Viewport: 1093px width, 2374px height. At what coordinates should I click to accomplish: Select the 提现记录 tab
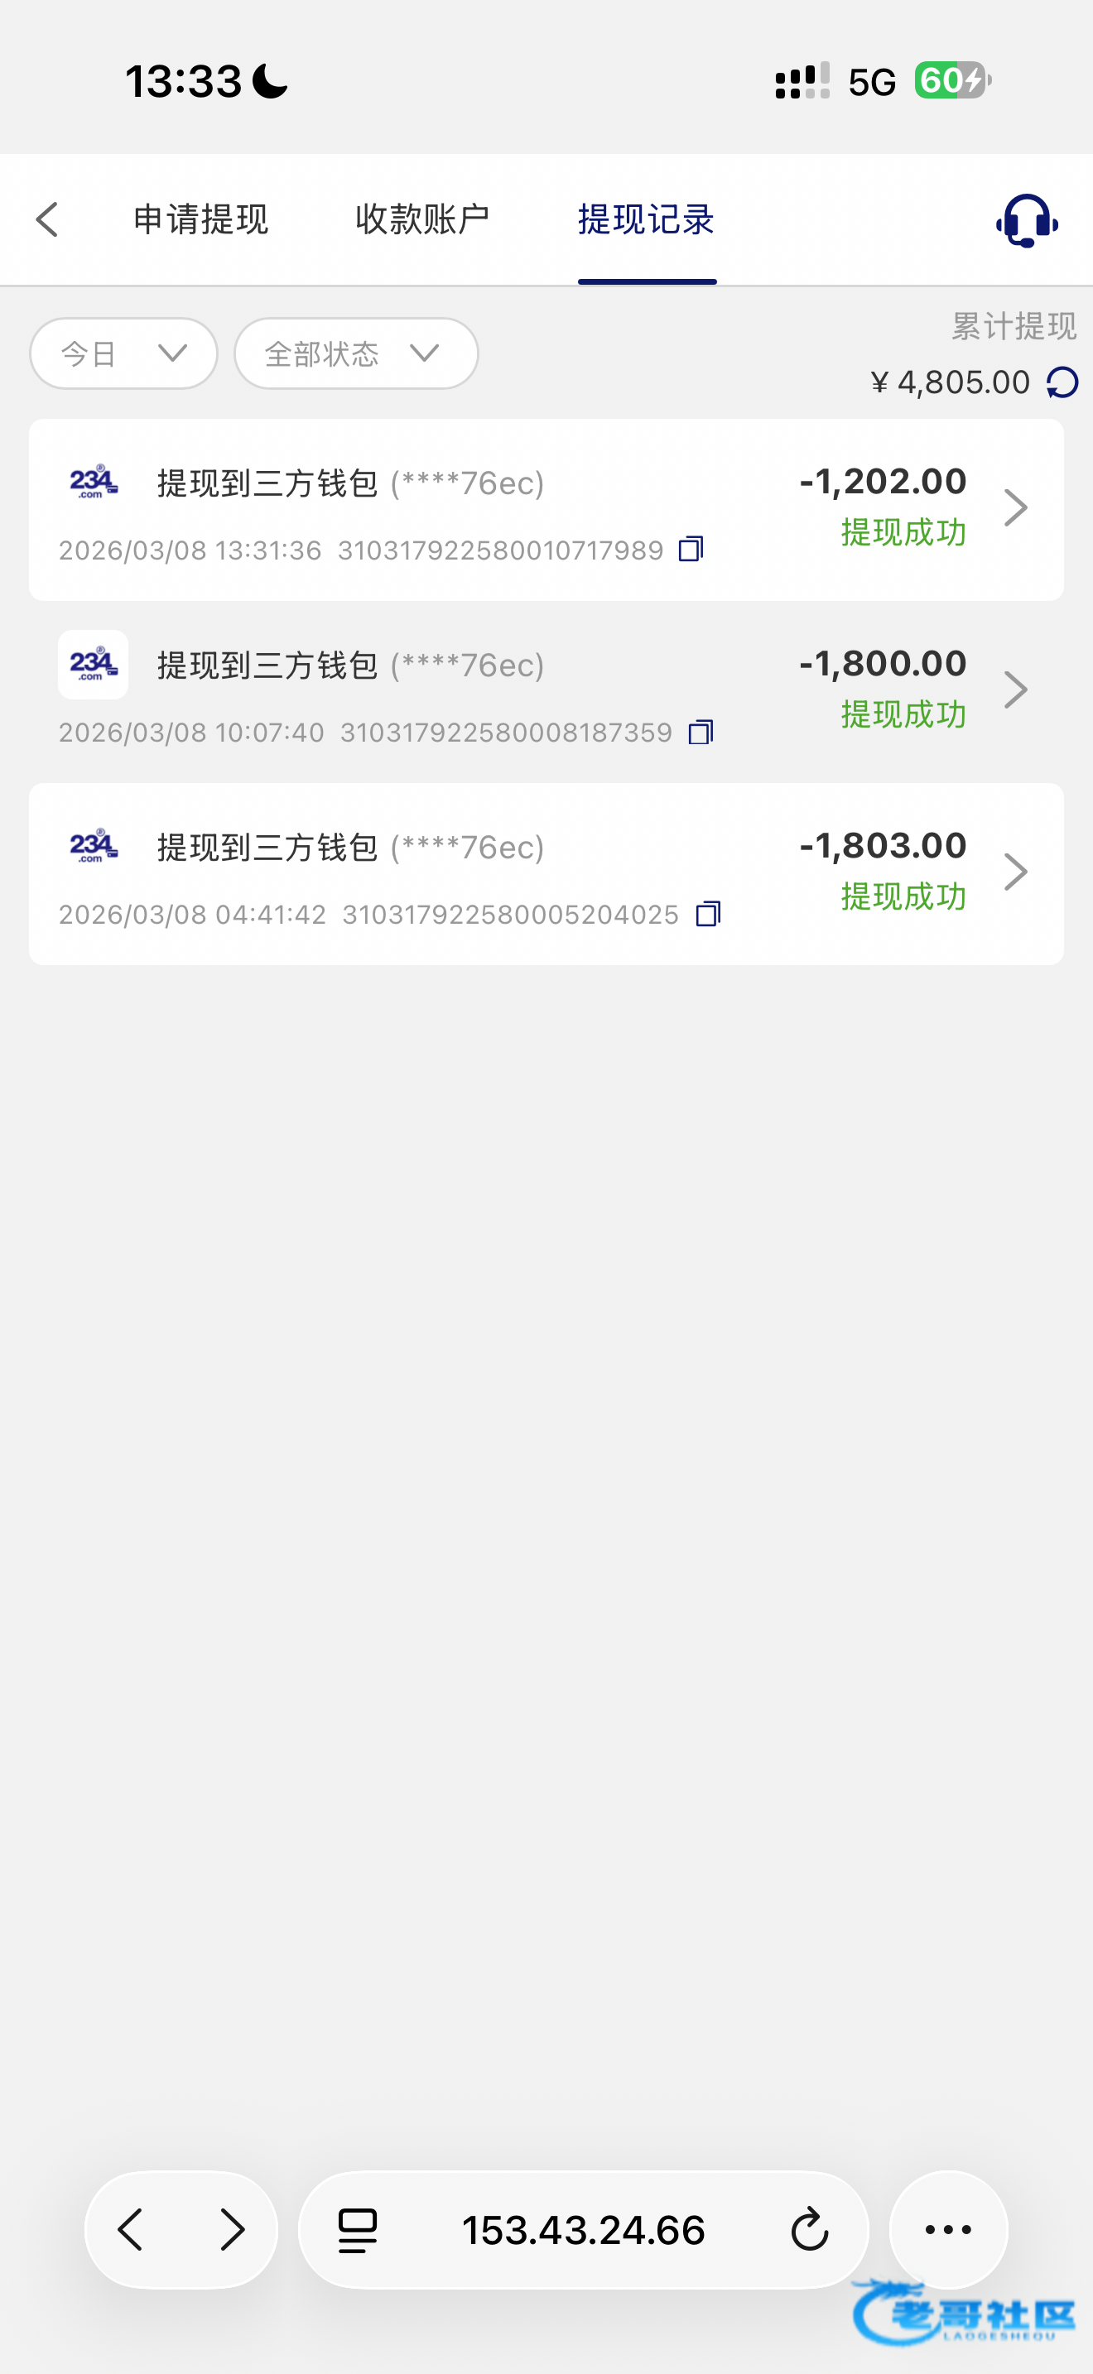(646, 219)
